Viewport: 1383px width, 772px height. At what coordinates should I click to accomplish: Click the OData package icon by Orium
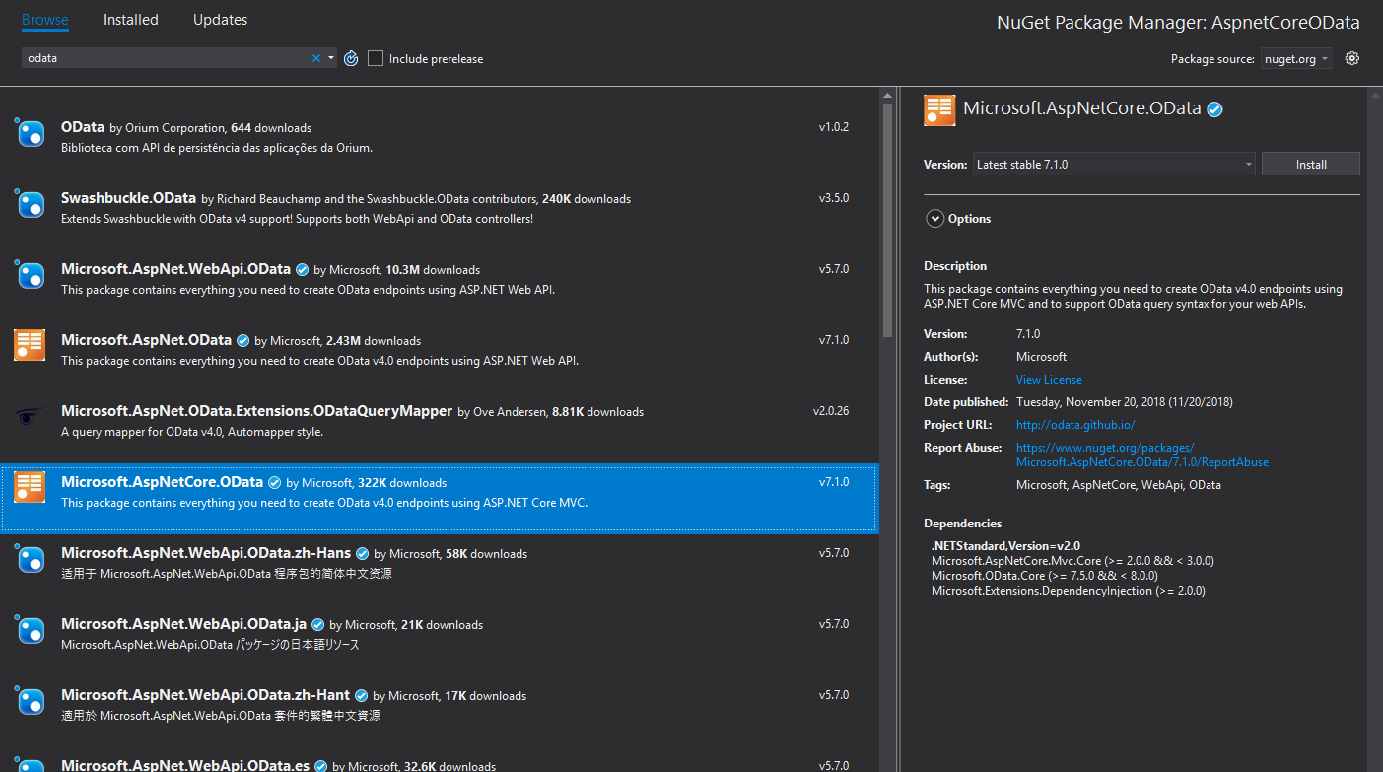pos(30,133)
